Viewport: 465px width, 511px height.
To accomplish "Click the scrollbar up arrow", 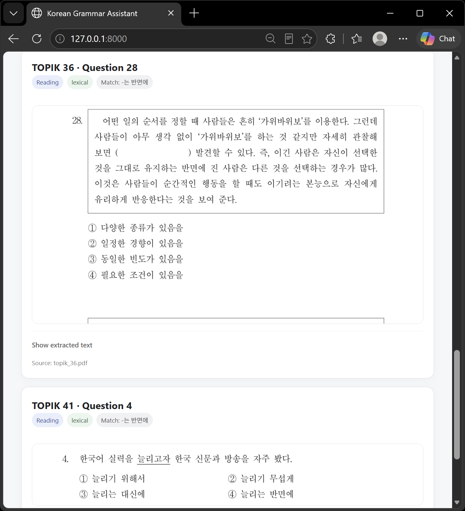I will coord(457,58).
